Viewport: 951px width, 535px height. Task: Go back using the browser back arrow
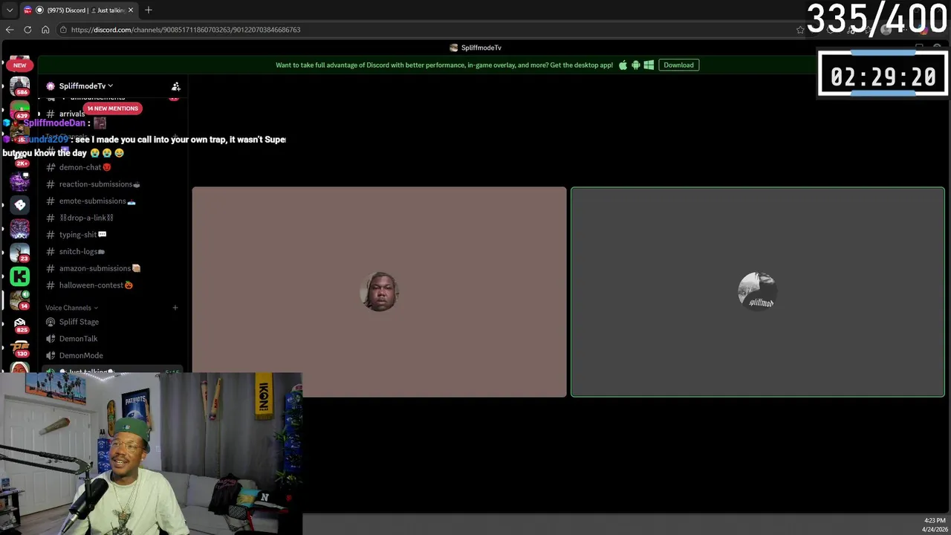click(x=10, y=30)
